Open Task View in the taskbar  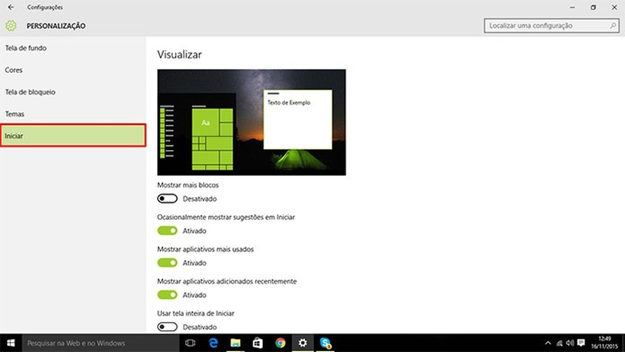[x=190, y=343]
